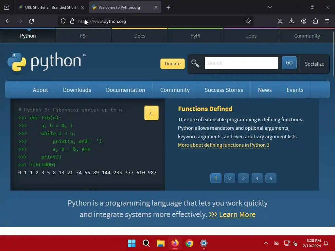The image size is (335, 251).
Task: Open the Firefox account icon
Action: (304, 21)
